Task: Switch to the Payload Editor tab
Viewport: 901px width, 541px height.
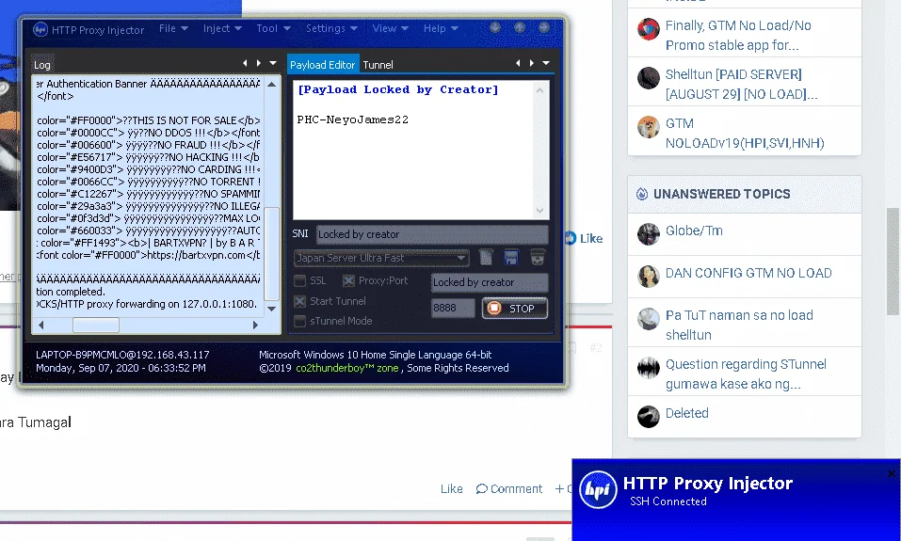Action: pyautogui.click(x=322, y=64)
